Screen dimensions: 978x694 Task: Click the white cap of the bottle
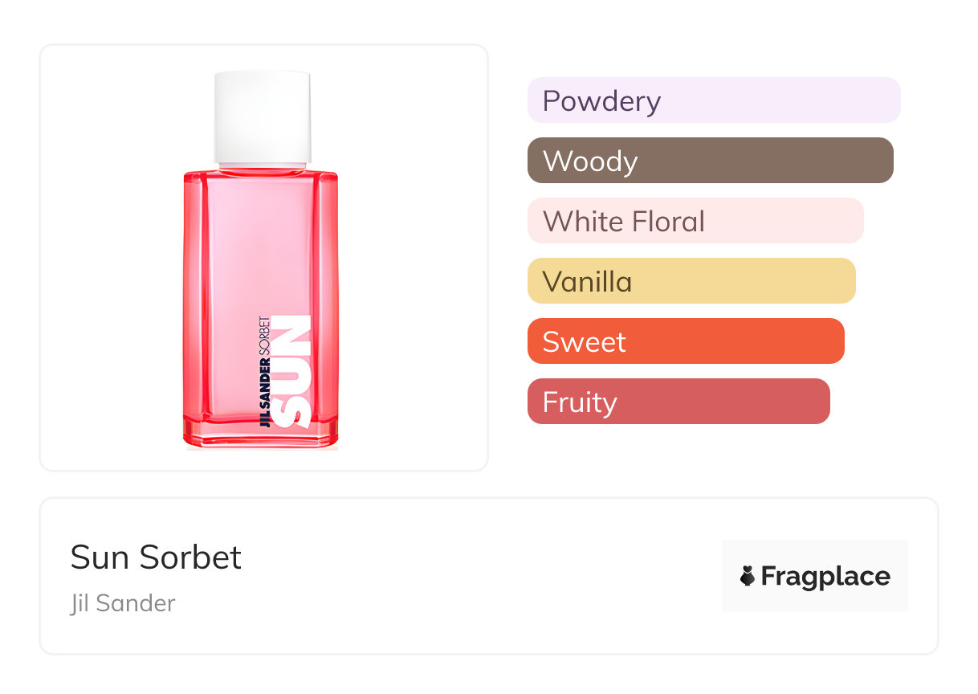tap(262, 116)
